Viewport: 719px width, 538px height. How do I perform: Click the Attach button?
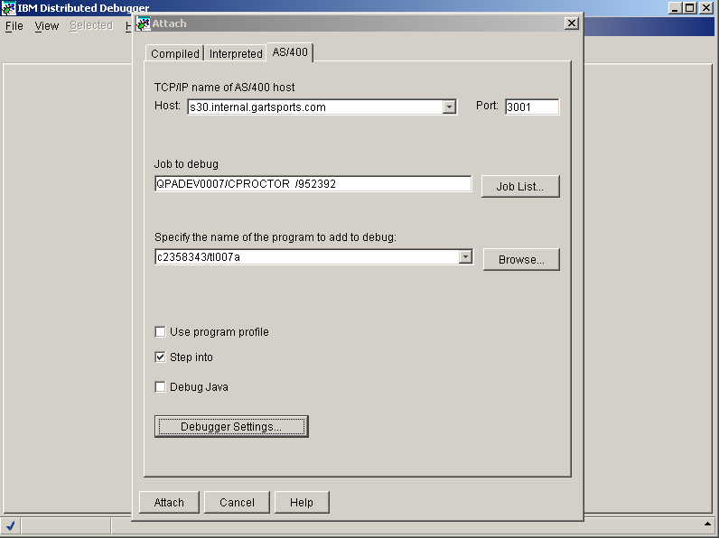tap(169, 502)
